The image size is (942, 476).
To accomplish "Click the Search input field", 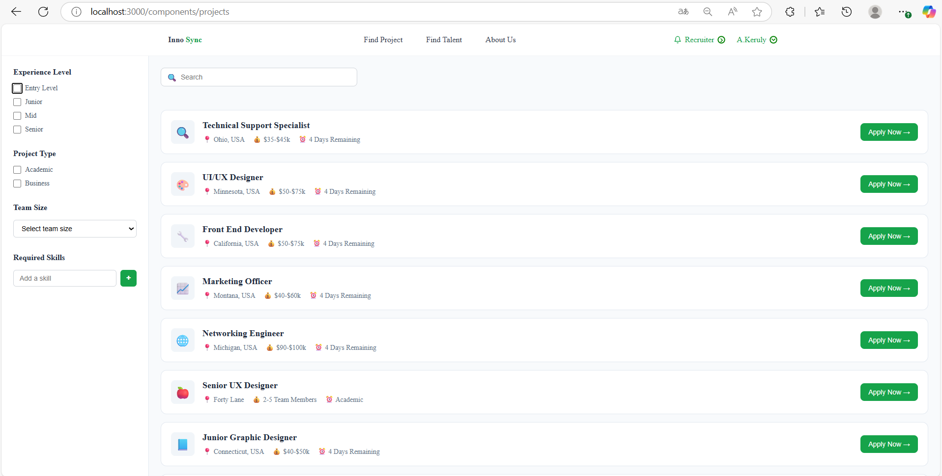I will click(x=259, y=77).
